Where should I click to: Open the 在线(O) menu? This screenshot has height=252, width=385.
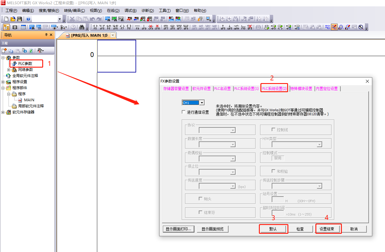point(113,11)
